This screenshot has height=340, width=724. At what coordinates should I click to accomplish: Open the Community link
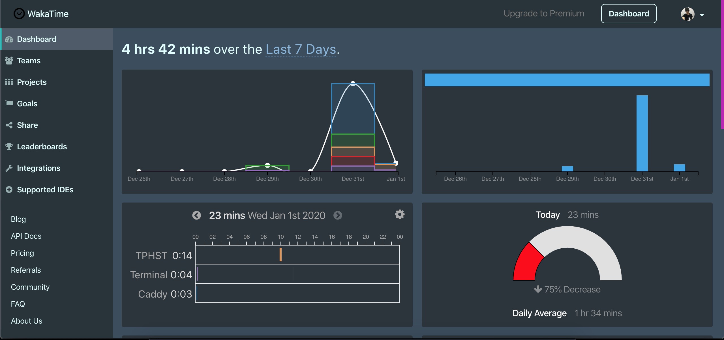pyautogui.click(x=30, y=287)
